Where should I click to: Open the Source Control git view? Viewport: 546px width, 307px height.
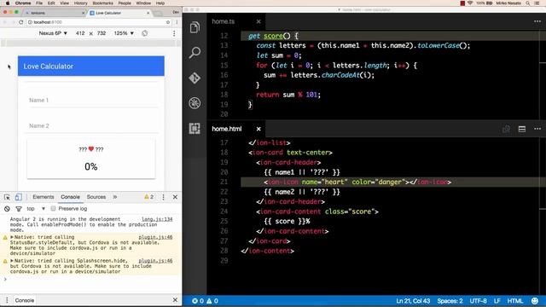coord(195,78)
